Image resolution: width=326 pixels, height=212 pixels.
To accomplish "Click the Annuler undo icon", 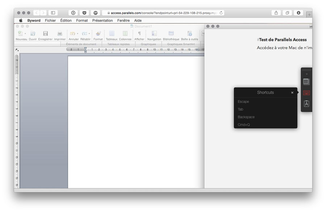I will (x=72, y=33).
